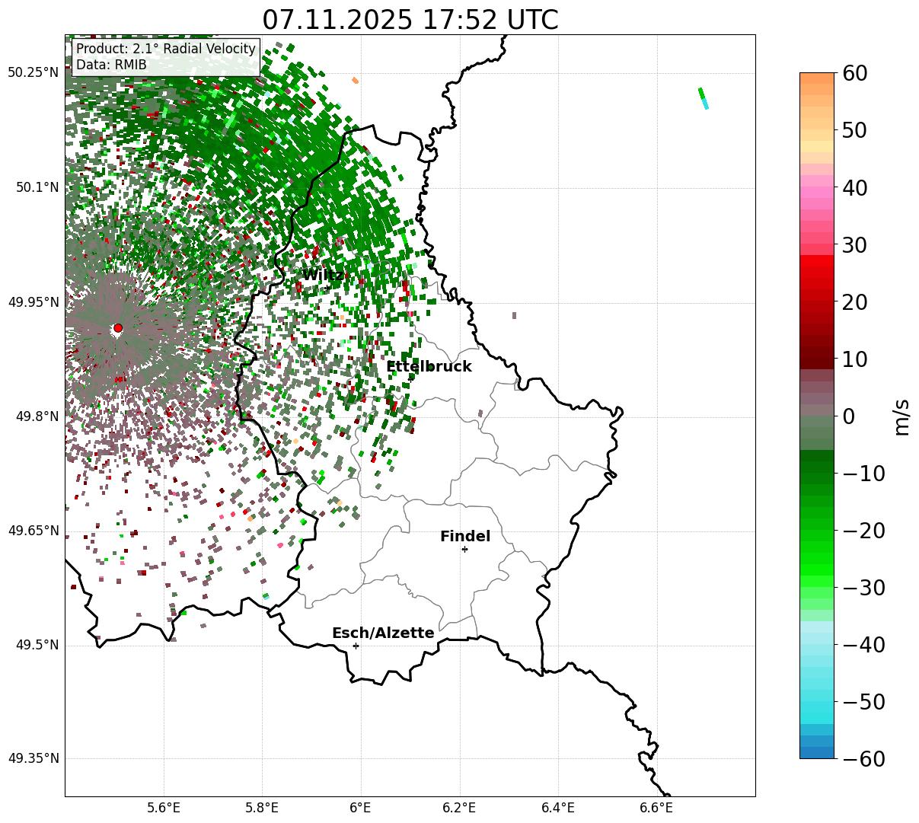The image size is (919, 823).
Task: Click the red radar location marker
Action: tap(117, 328)
